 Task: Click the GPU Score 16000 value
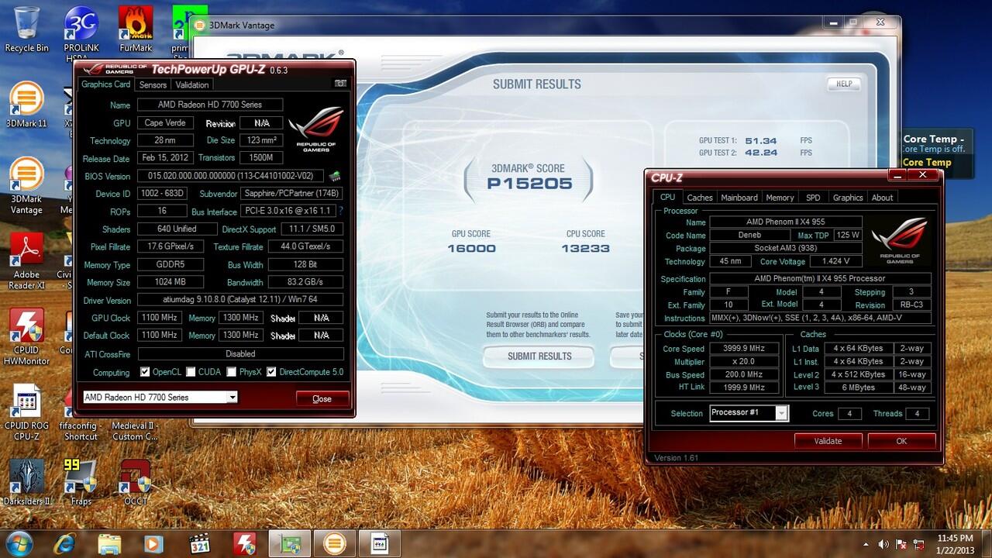coord(471,249)
